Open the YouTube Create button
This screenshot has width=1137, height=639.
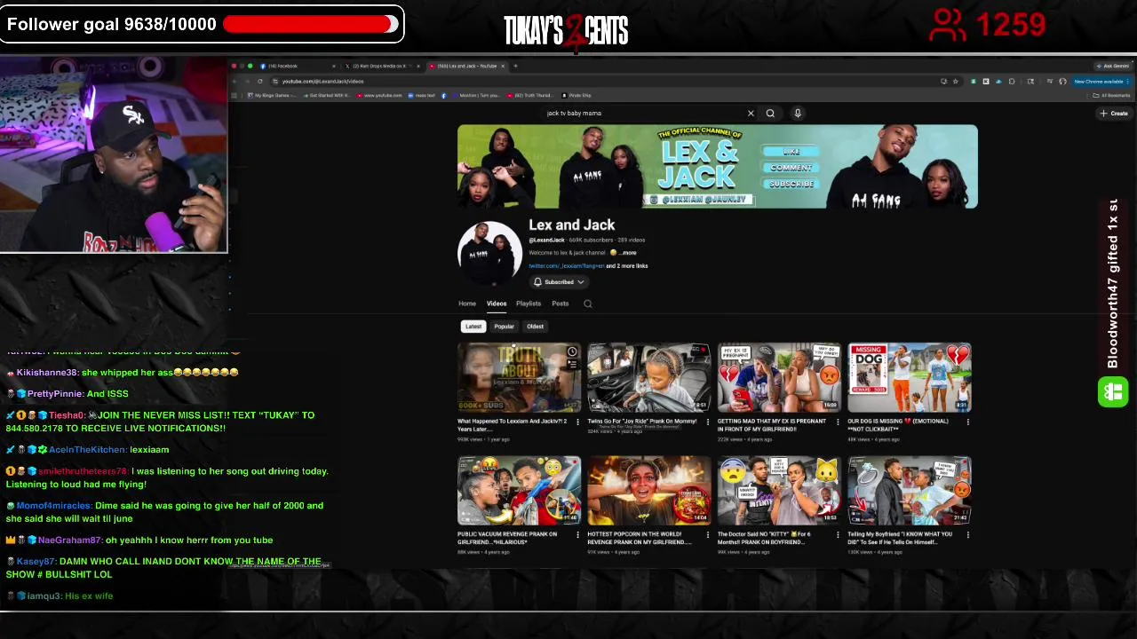coord(1114,113)
